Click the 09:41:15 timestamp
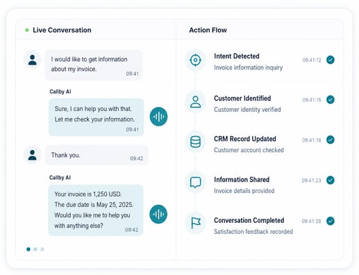The height and width of the screenshot is (275, 359). pos(312,100)
